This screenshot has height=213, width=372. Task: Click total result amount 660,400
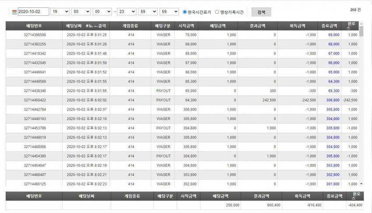pyautogui.click(x=274, y=205)
